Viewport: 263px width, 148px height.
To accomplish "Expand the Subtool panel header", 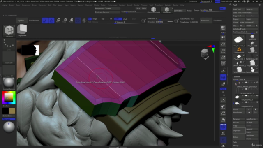I will point(237,77).
